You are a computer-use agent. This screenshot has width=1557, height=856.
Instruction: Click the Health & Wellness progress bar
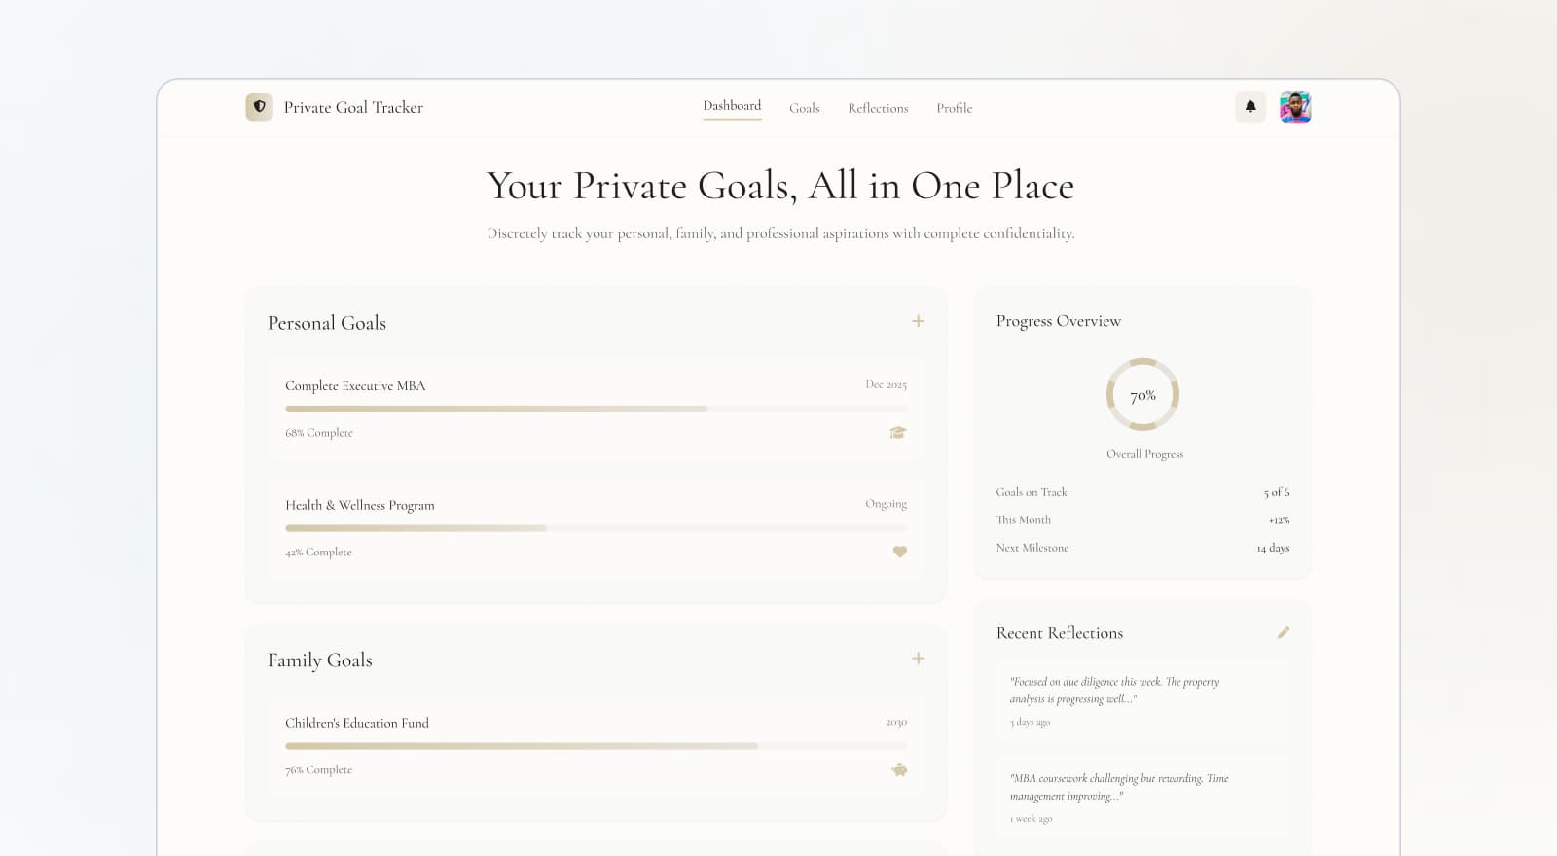pos(596,528)
